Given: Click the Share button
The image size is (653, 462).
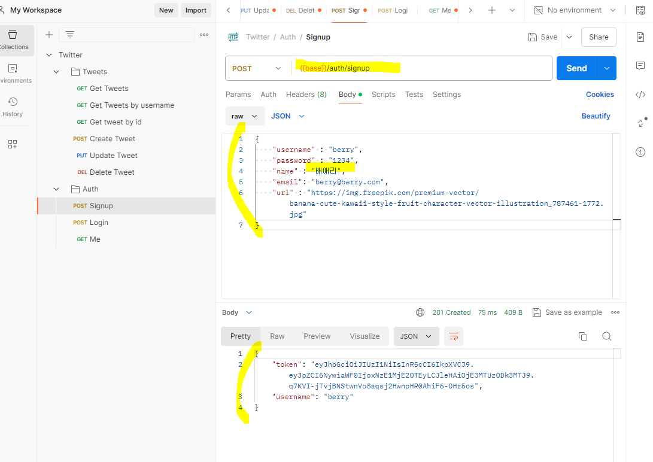Looking at the screenshot, I should 599,37.
